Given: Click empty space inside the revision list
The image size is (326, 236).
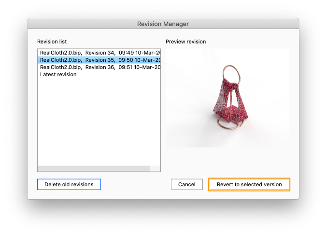Looking at the screenshot, I should point(99,121).
